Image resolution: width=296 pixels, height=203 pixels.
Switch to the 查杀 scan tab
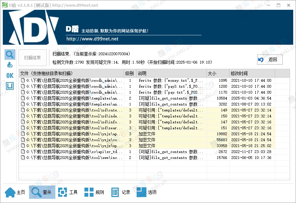(x=42, y=192)
